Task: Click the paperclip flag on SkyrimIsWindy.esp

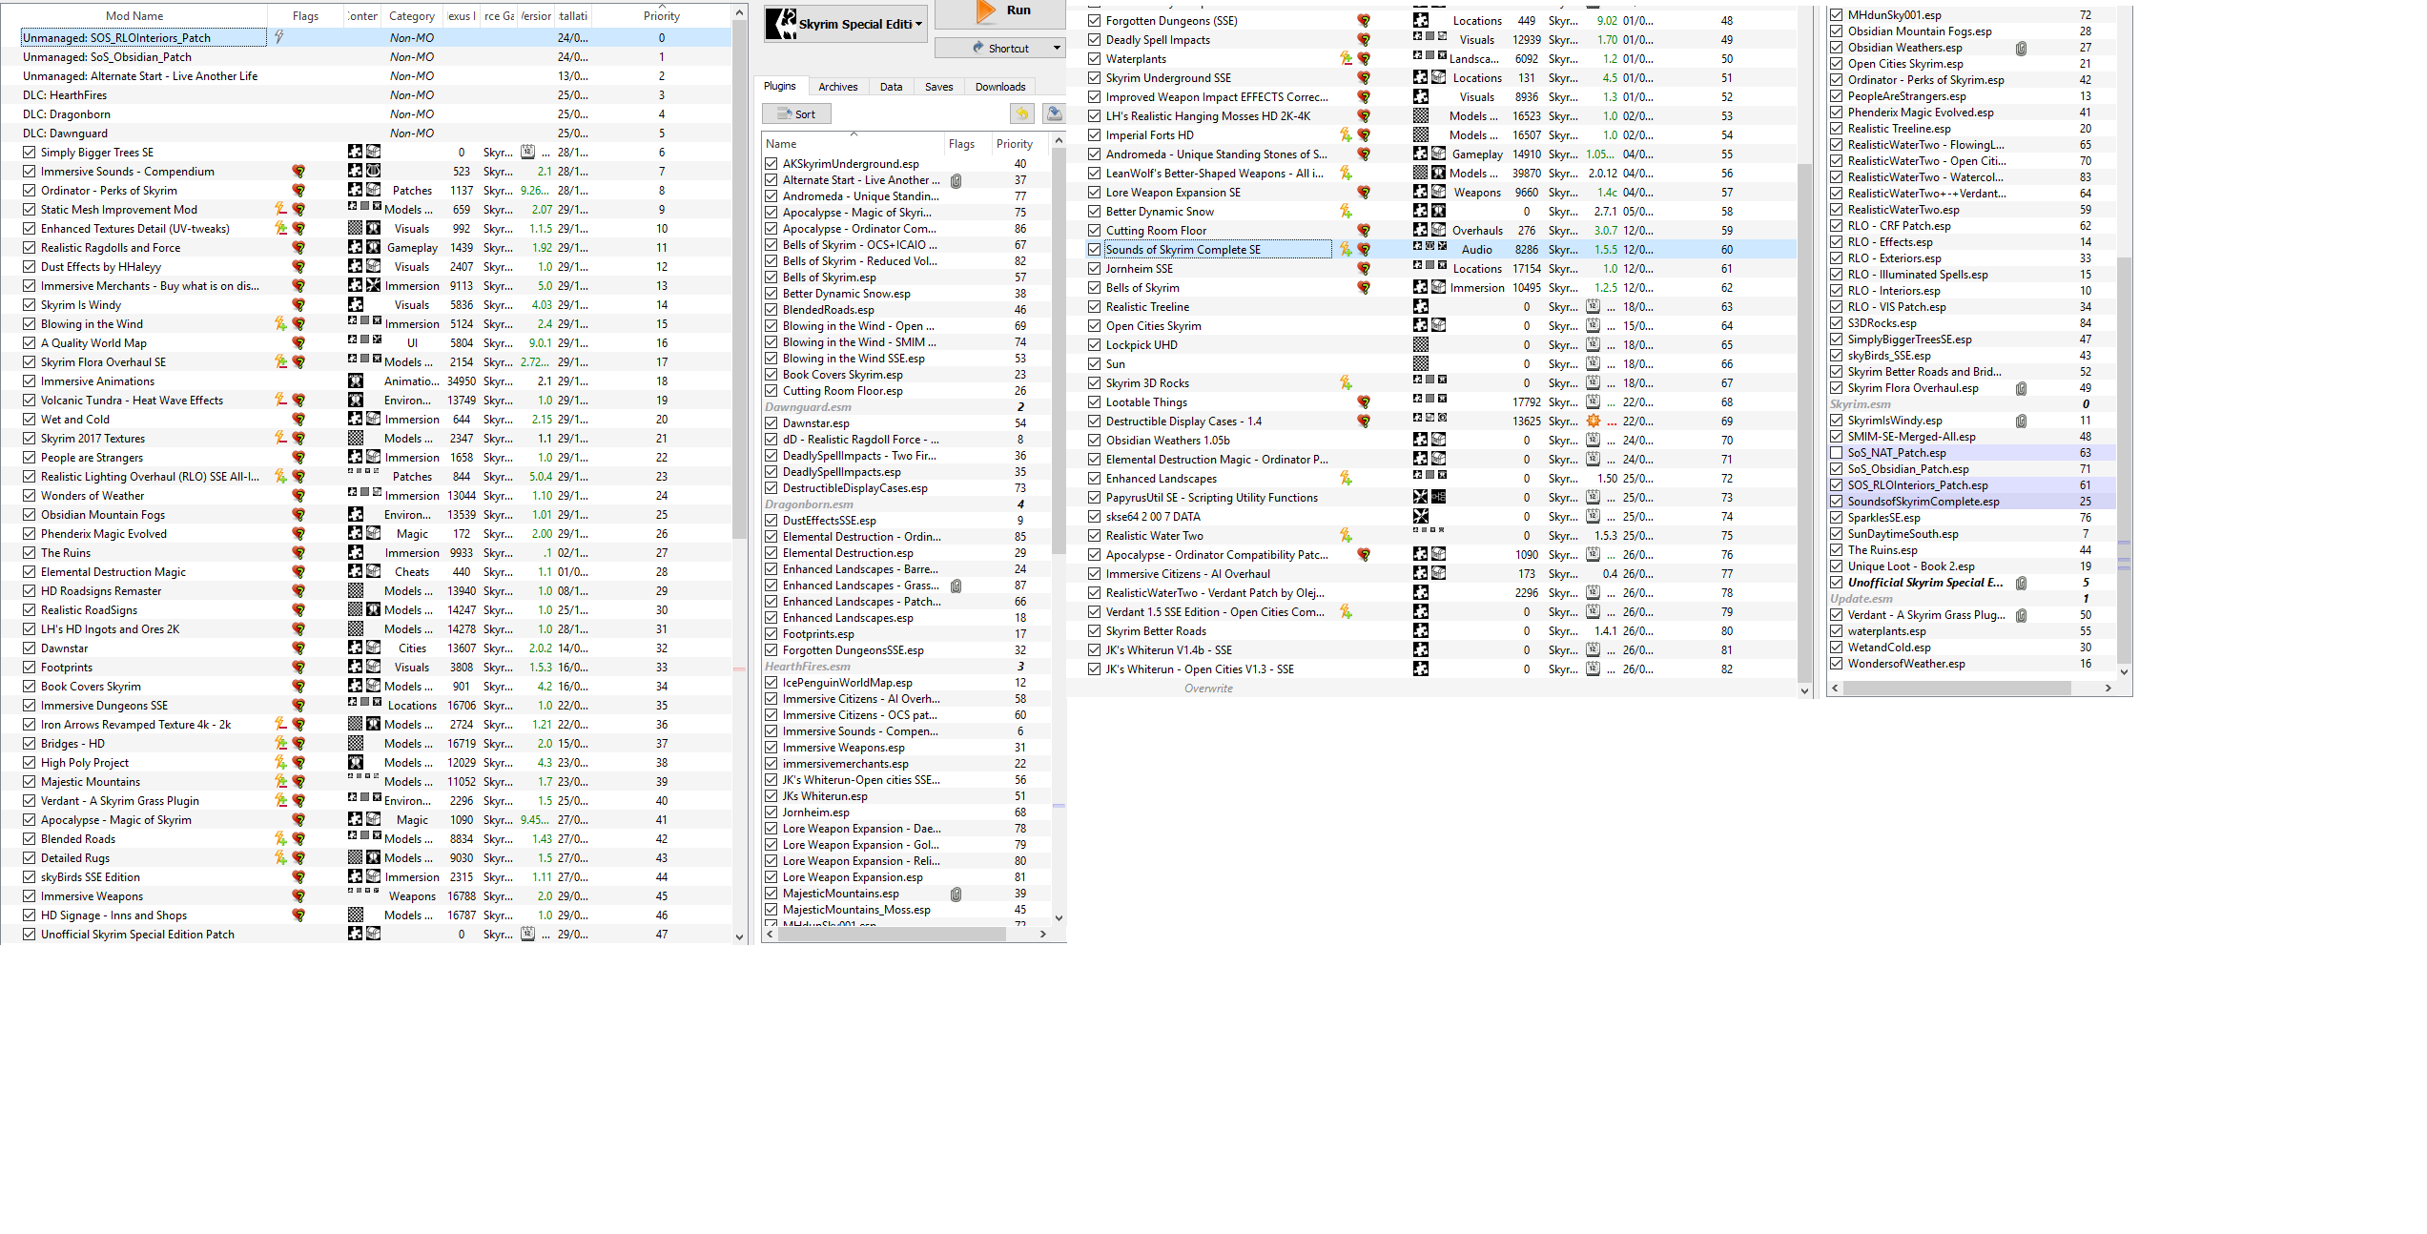Action: pyautogui.click(x=2021, y=421)
